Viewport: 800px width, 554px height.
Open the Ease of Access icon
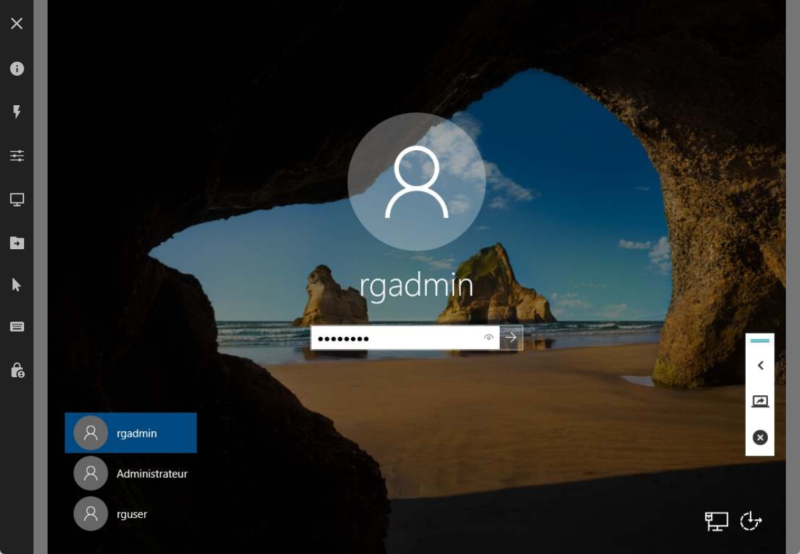click(x=750, y=521)
